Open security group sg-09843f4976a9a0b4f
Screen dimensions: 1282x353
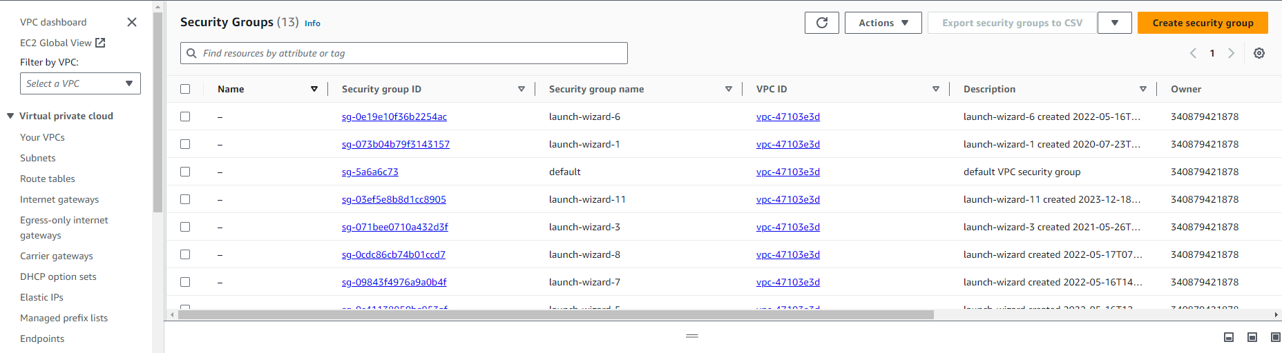click(x=394, y=282)
